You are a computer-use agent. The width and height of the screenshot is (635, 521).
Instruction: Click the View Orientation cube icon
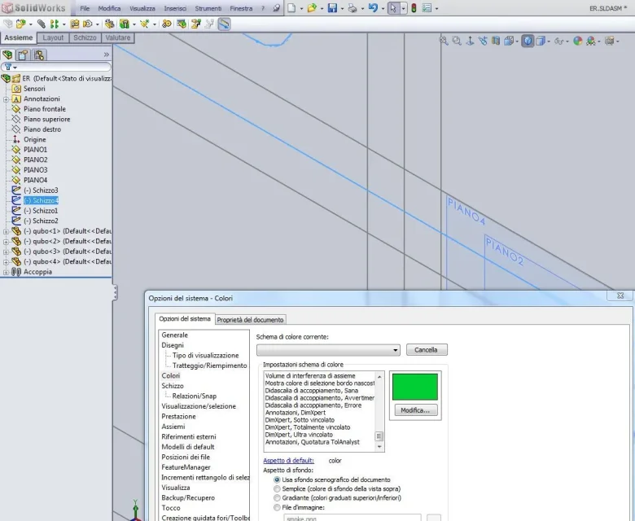pos(509,41)
